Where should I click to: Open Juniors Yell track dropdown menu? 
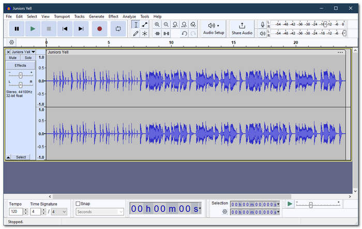pos(23,52)
